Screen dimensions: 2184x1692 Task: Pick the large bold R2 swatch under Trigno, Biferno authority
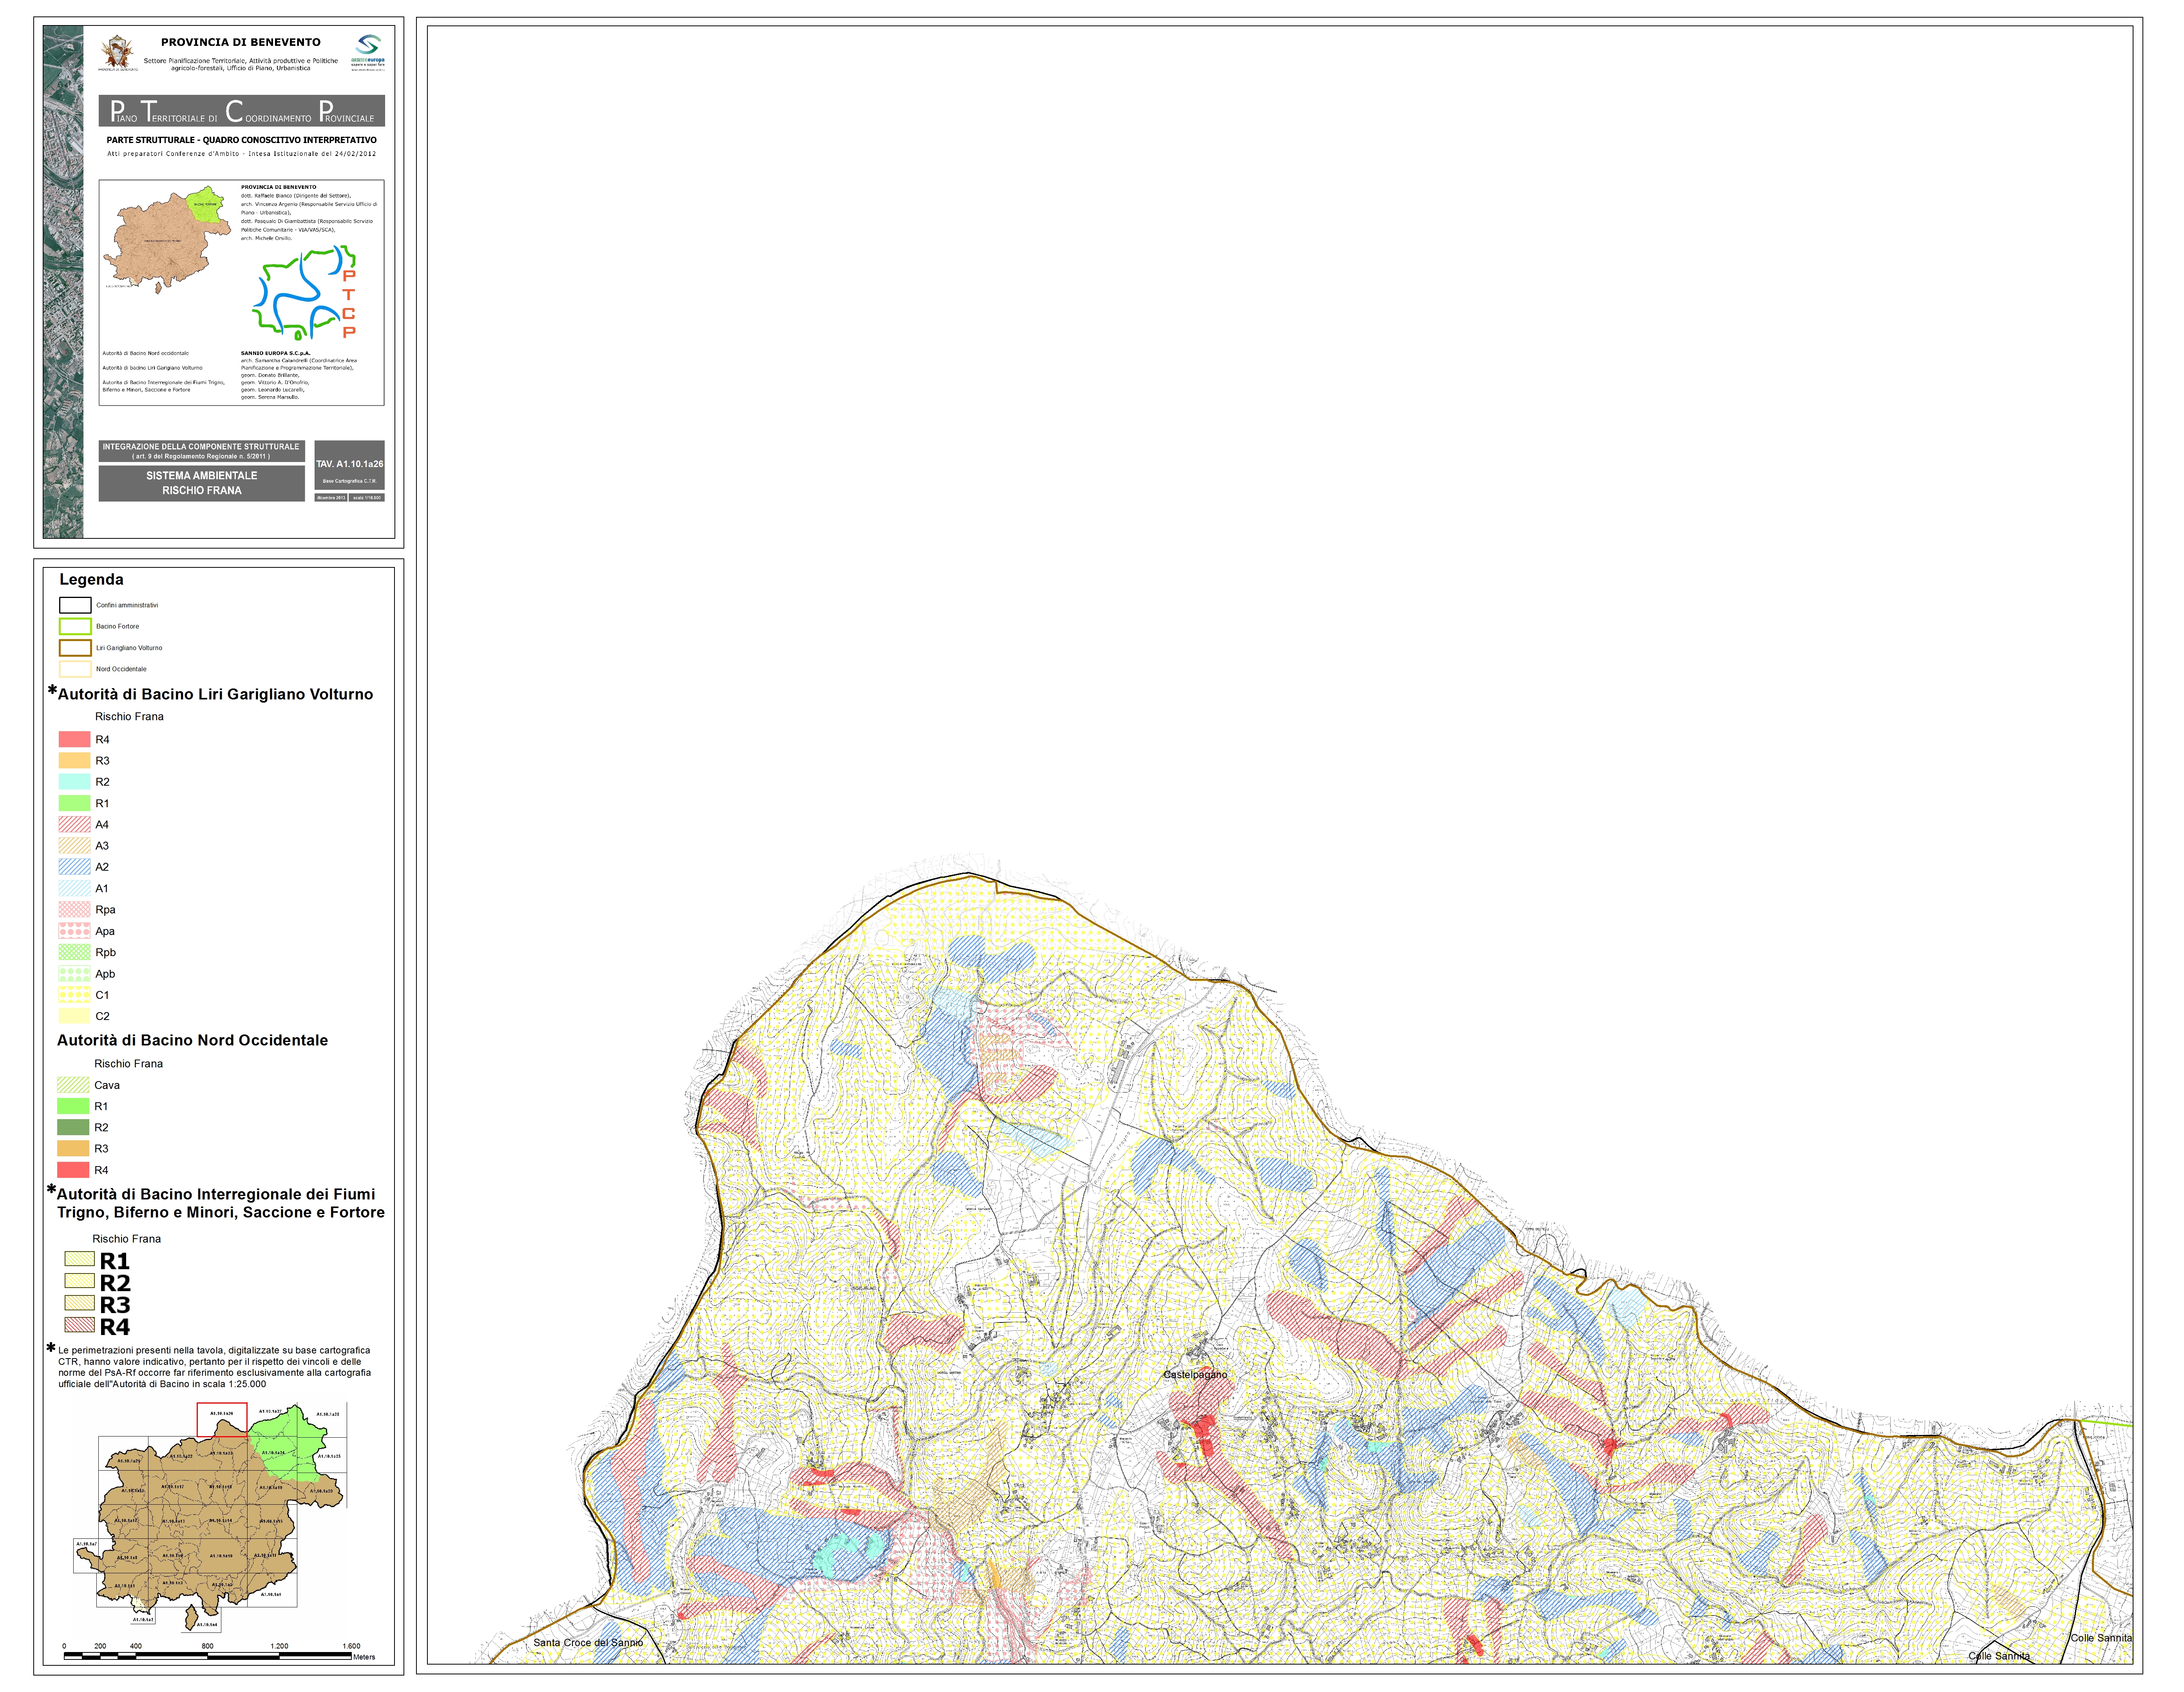(x=80, y=1280)
